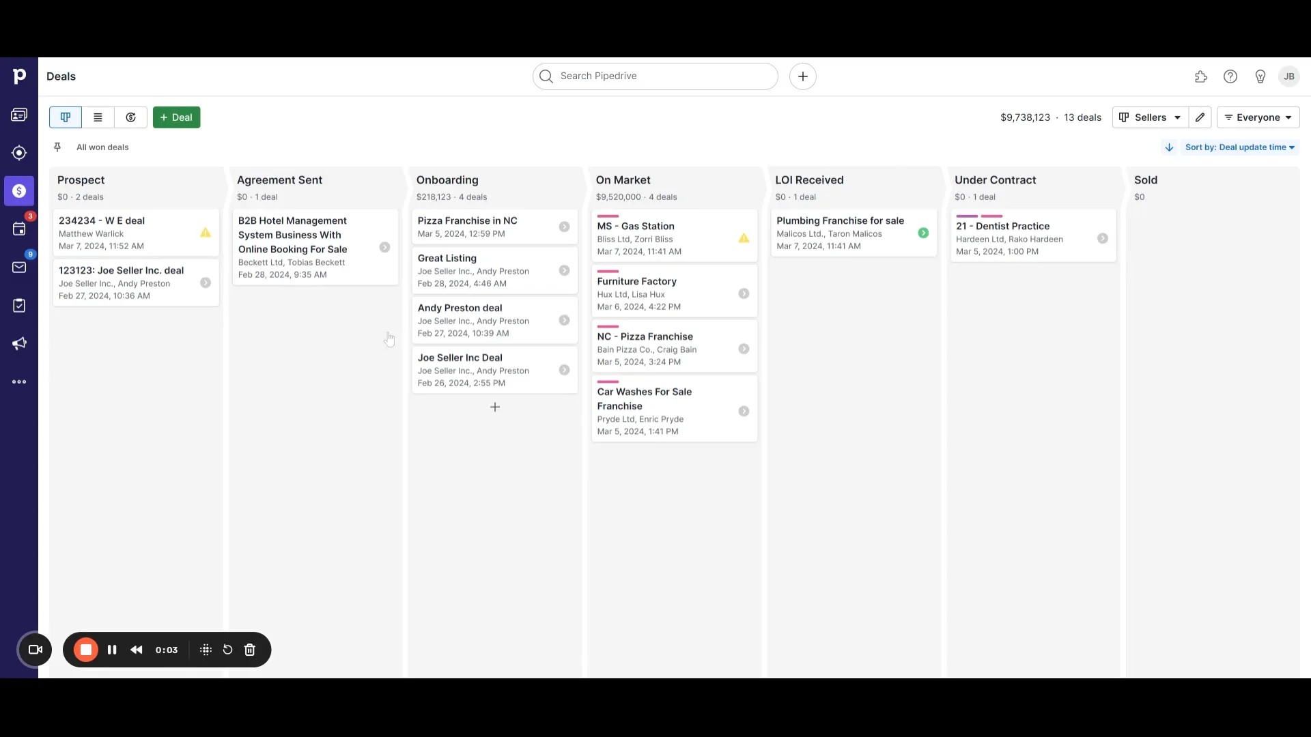Image resolution: width=1311 pixels, height=737 pixels.
Task: Click activity arrow on 123123: Joe Seller Inc. deal
Action: (206, 283)
